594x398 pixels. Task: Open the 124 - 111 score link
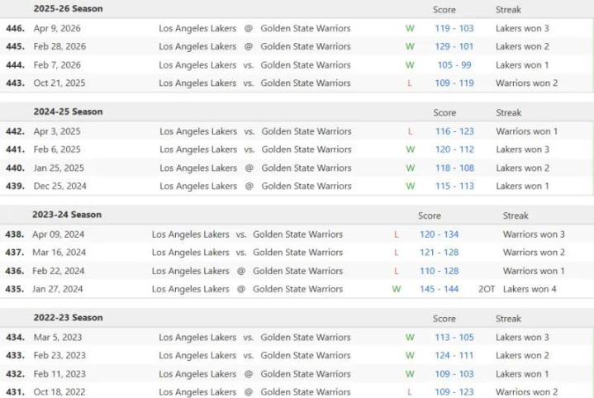pos(454,356)
